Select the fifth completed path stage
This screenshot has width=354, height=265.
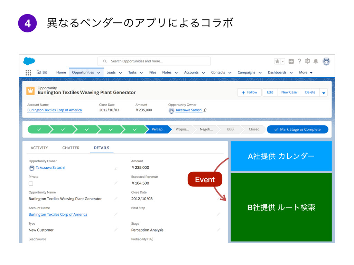tap(134, 129)
